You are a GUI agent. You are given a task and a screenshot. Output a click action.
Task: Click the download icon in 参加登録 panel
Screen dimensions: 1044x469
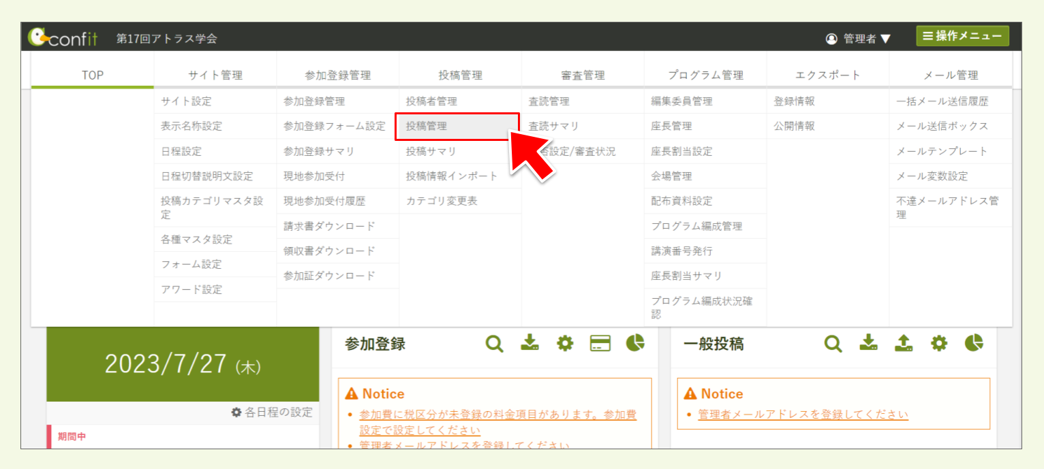click(x=529, y=343)
